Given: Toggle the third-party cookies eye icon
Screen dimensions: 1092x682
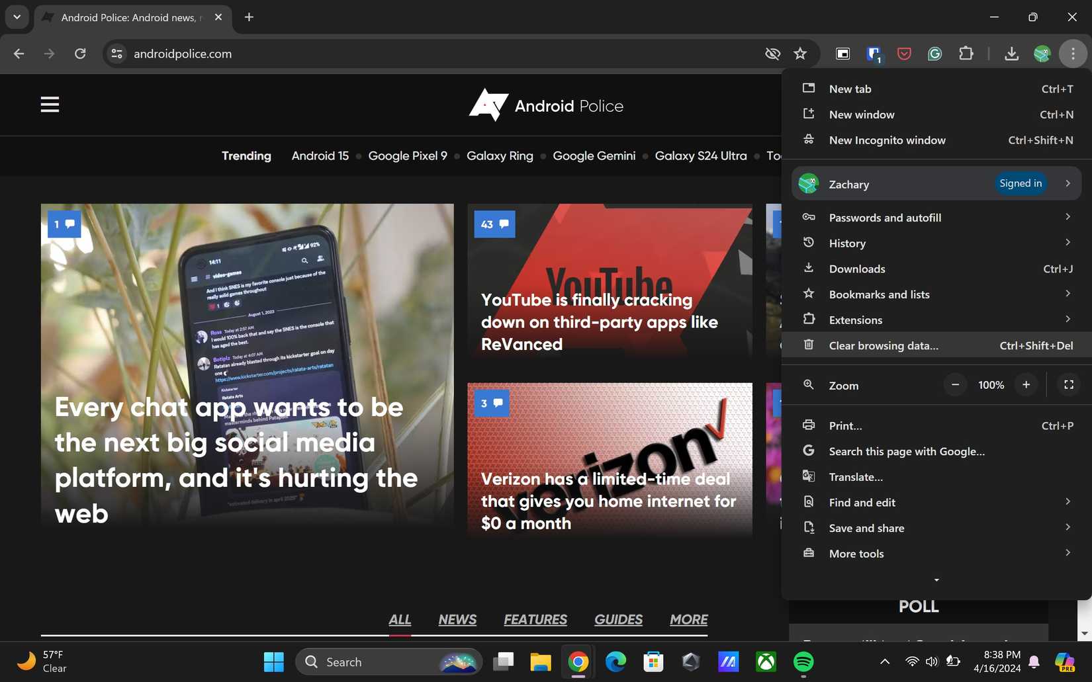Looking at the screenshot, I should pos(772,54).
